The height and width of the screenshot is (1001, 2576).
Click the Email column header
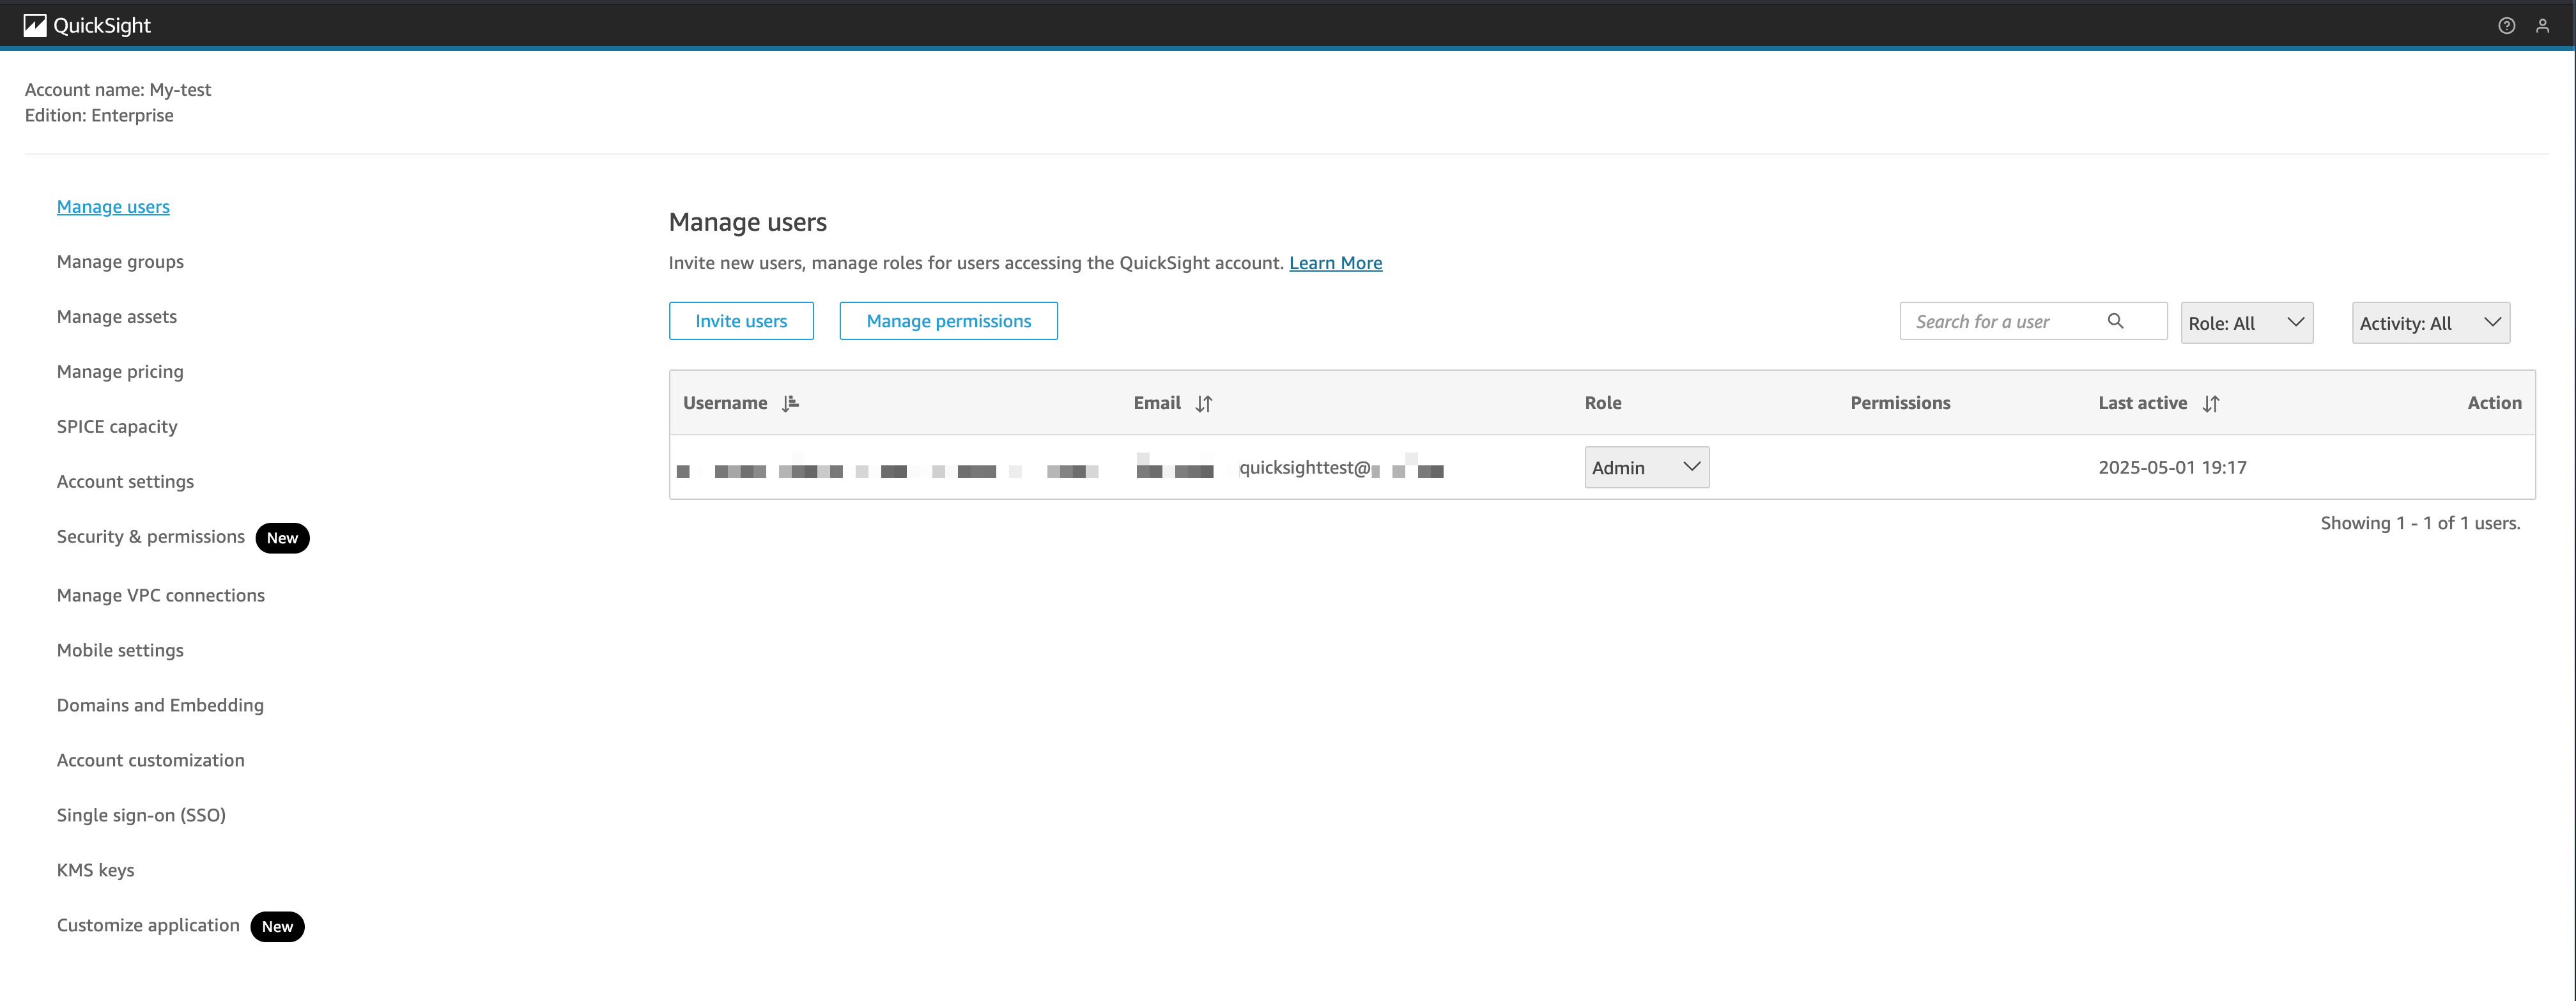click(1157, 403)
